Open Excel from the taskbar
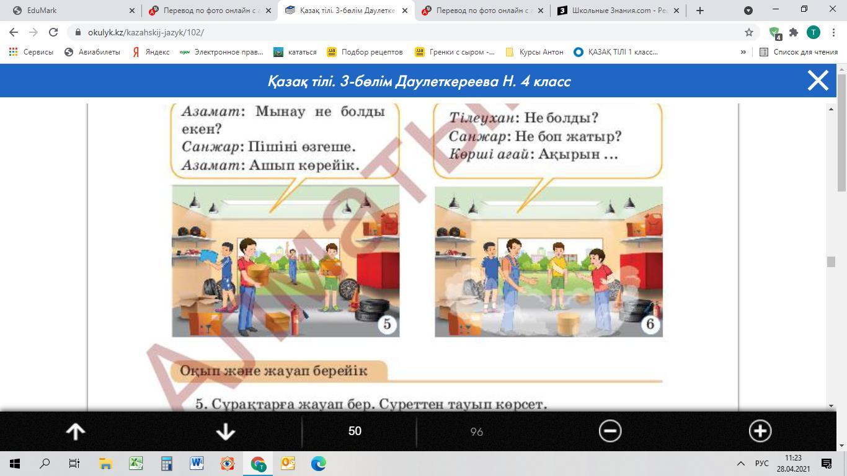Screen dimensions: 847x476 [x=136, y=464]
